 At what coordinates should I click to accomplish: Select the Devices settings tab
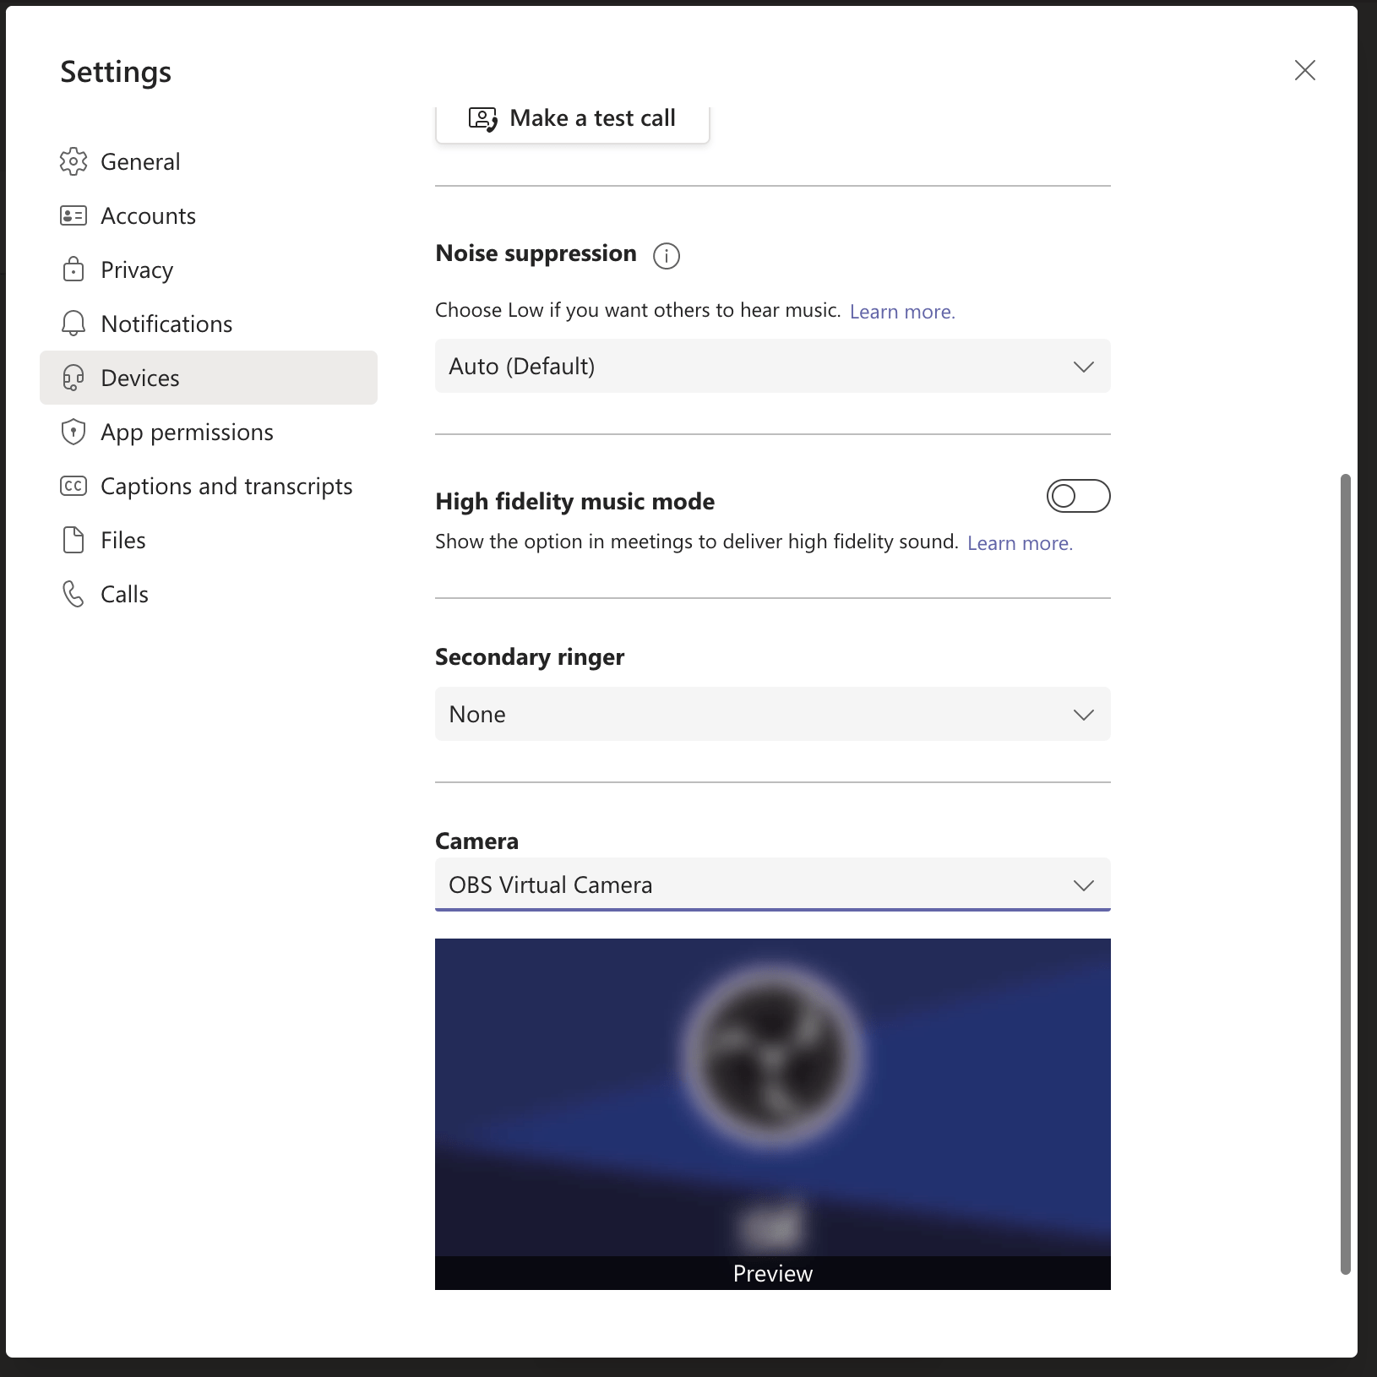[x=209, y=378]
